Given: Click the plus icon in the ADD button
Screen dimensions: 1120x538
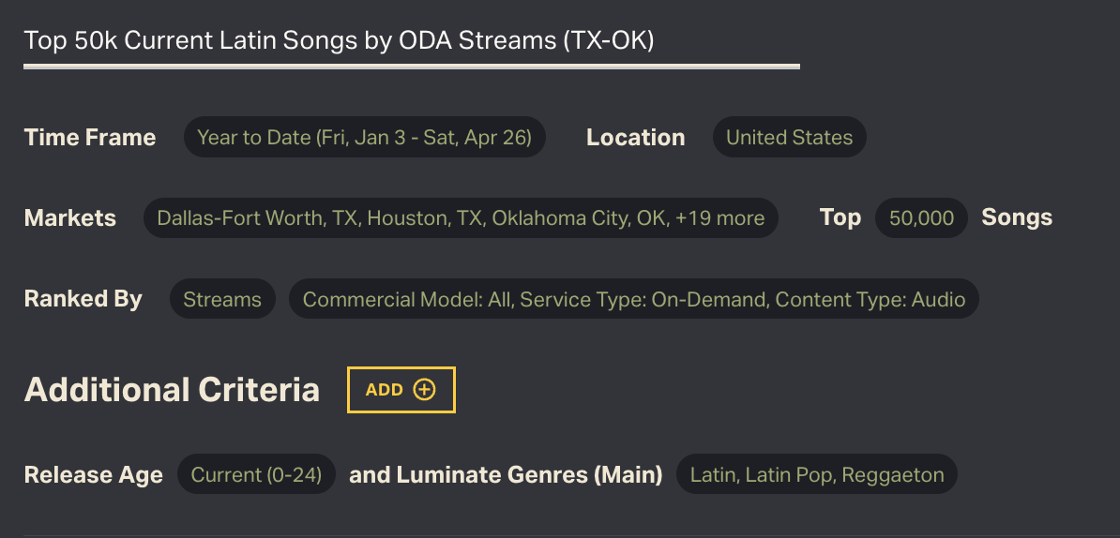Looking at the screenshot, I should pyautogui.click(x=425, y=390).
